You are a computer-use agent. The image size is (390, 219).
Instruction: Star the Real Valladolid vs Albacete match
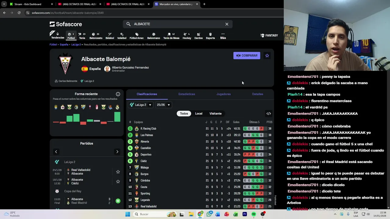point(118,172)
